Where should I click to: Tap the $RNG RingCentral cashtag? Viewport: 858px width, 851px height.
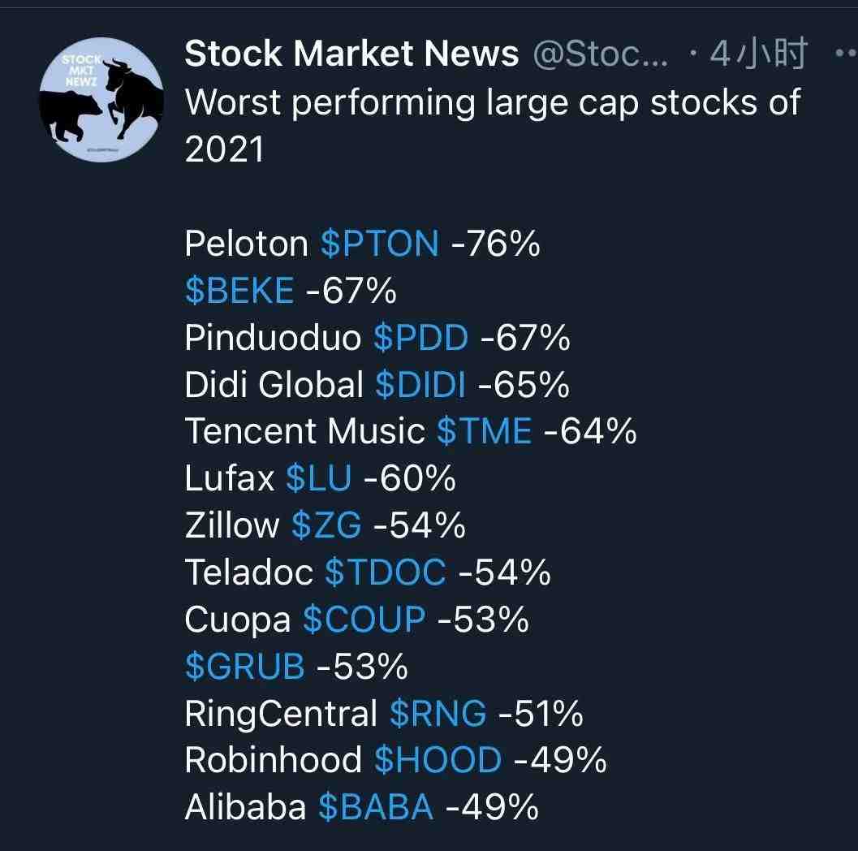[x=438, y=714]
